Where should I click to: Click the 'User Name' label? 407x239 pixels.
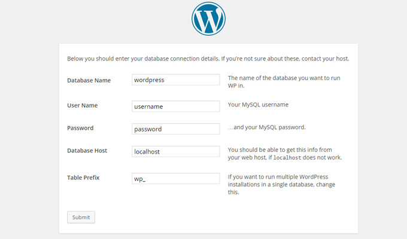82,106
